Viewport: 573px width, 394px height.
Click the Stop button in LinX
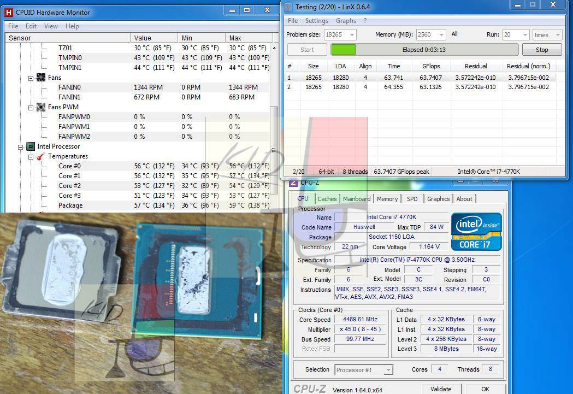(542, 50)
